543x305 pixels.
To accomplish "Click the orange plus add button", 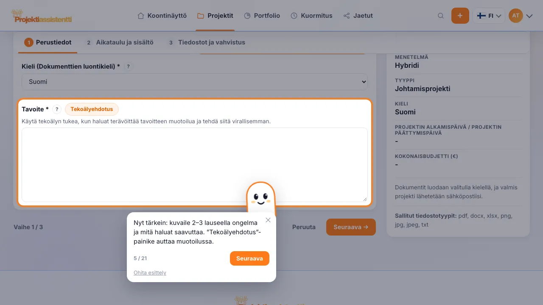I will tap(460, 16).
